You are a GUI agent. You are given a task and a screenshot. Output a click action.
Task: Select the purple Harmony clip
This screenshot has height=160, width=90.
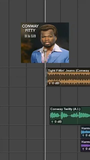click(85, 145)
